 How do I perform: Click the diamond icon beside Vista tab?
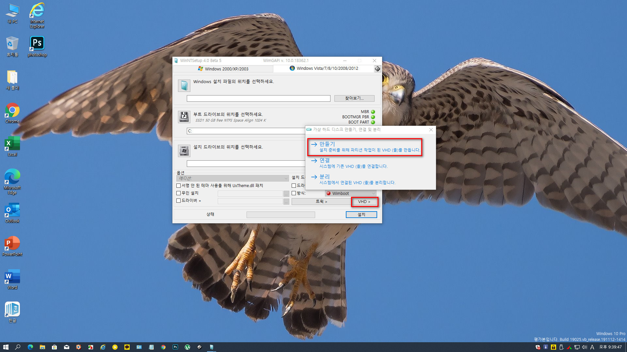tap(378, 69)
